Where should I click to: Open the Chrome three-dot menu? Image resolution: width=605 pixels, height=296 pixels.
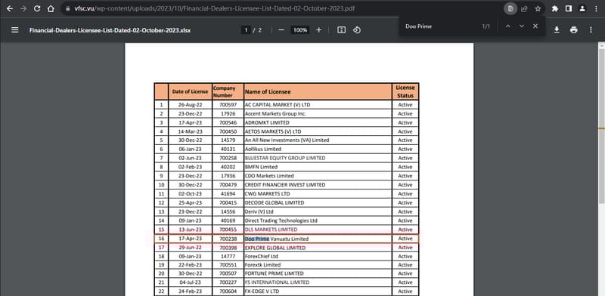click(596, 8)
